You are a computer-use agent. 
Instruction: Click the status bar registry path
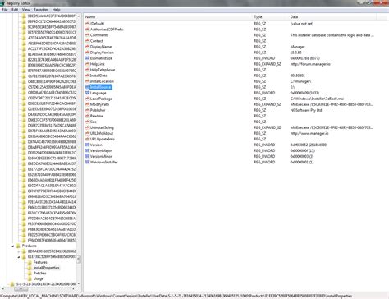176,296
